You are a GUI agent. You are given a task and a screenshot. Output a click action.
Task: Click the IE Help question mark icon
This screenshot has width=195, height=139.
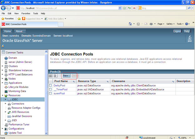187,24
